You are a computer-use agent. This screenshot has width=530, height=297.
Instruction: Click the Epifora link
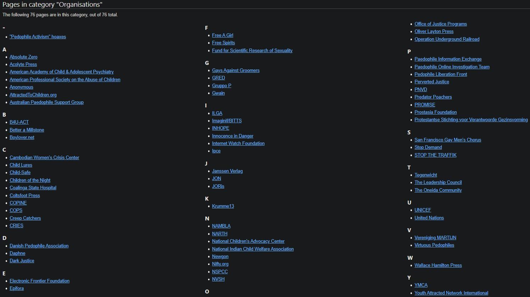click(x=17, y=288)
